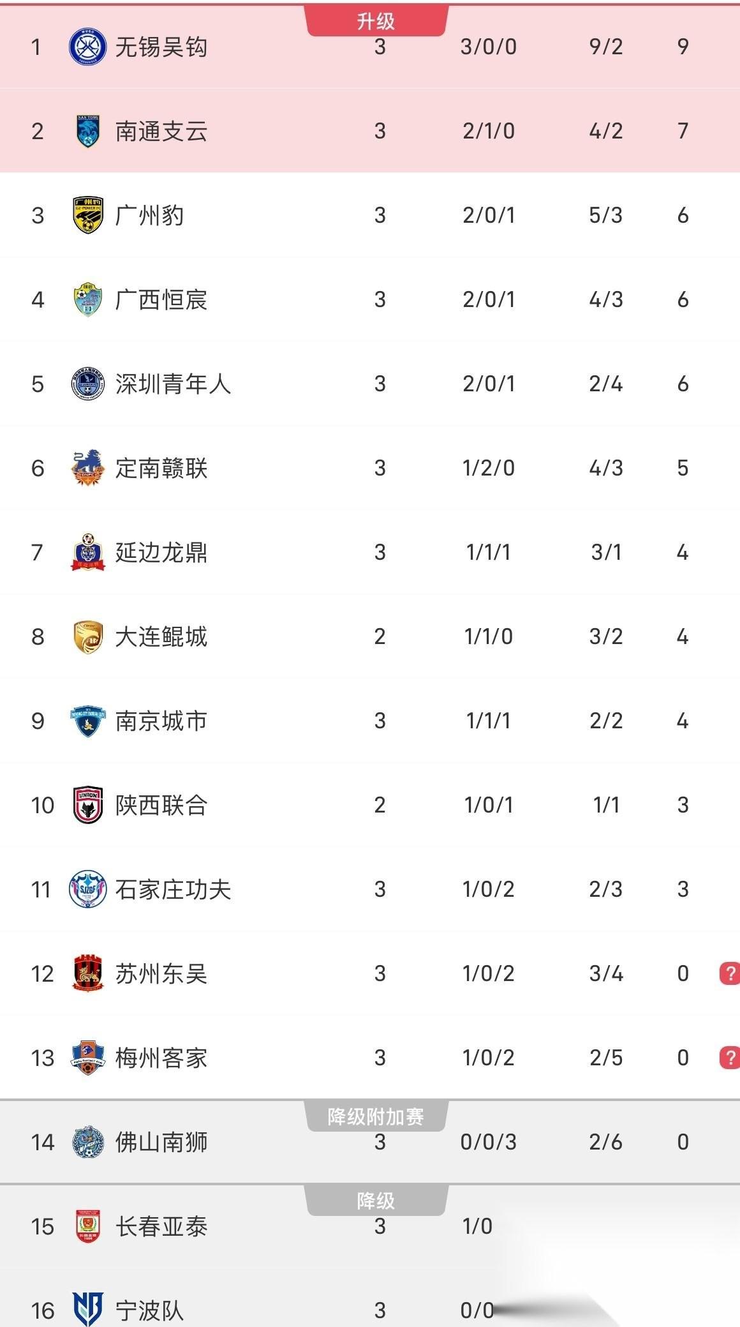This screenshot has height=1327, width=740.
Task: Click the 南通支云 club badge
Action: pos(87,131)
